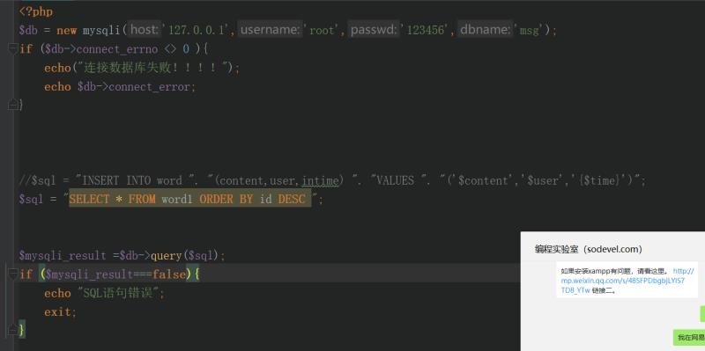Click the dbname: parameter hint

(x=486, y=30)
